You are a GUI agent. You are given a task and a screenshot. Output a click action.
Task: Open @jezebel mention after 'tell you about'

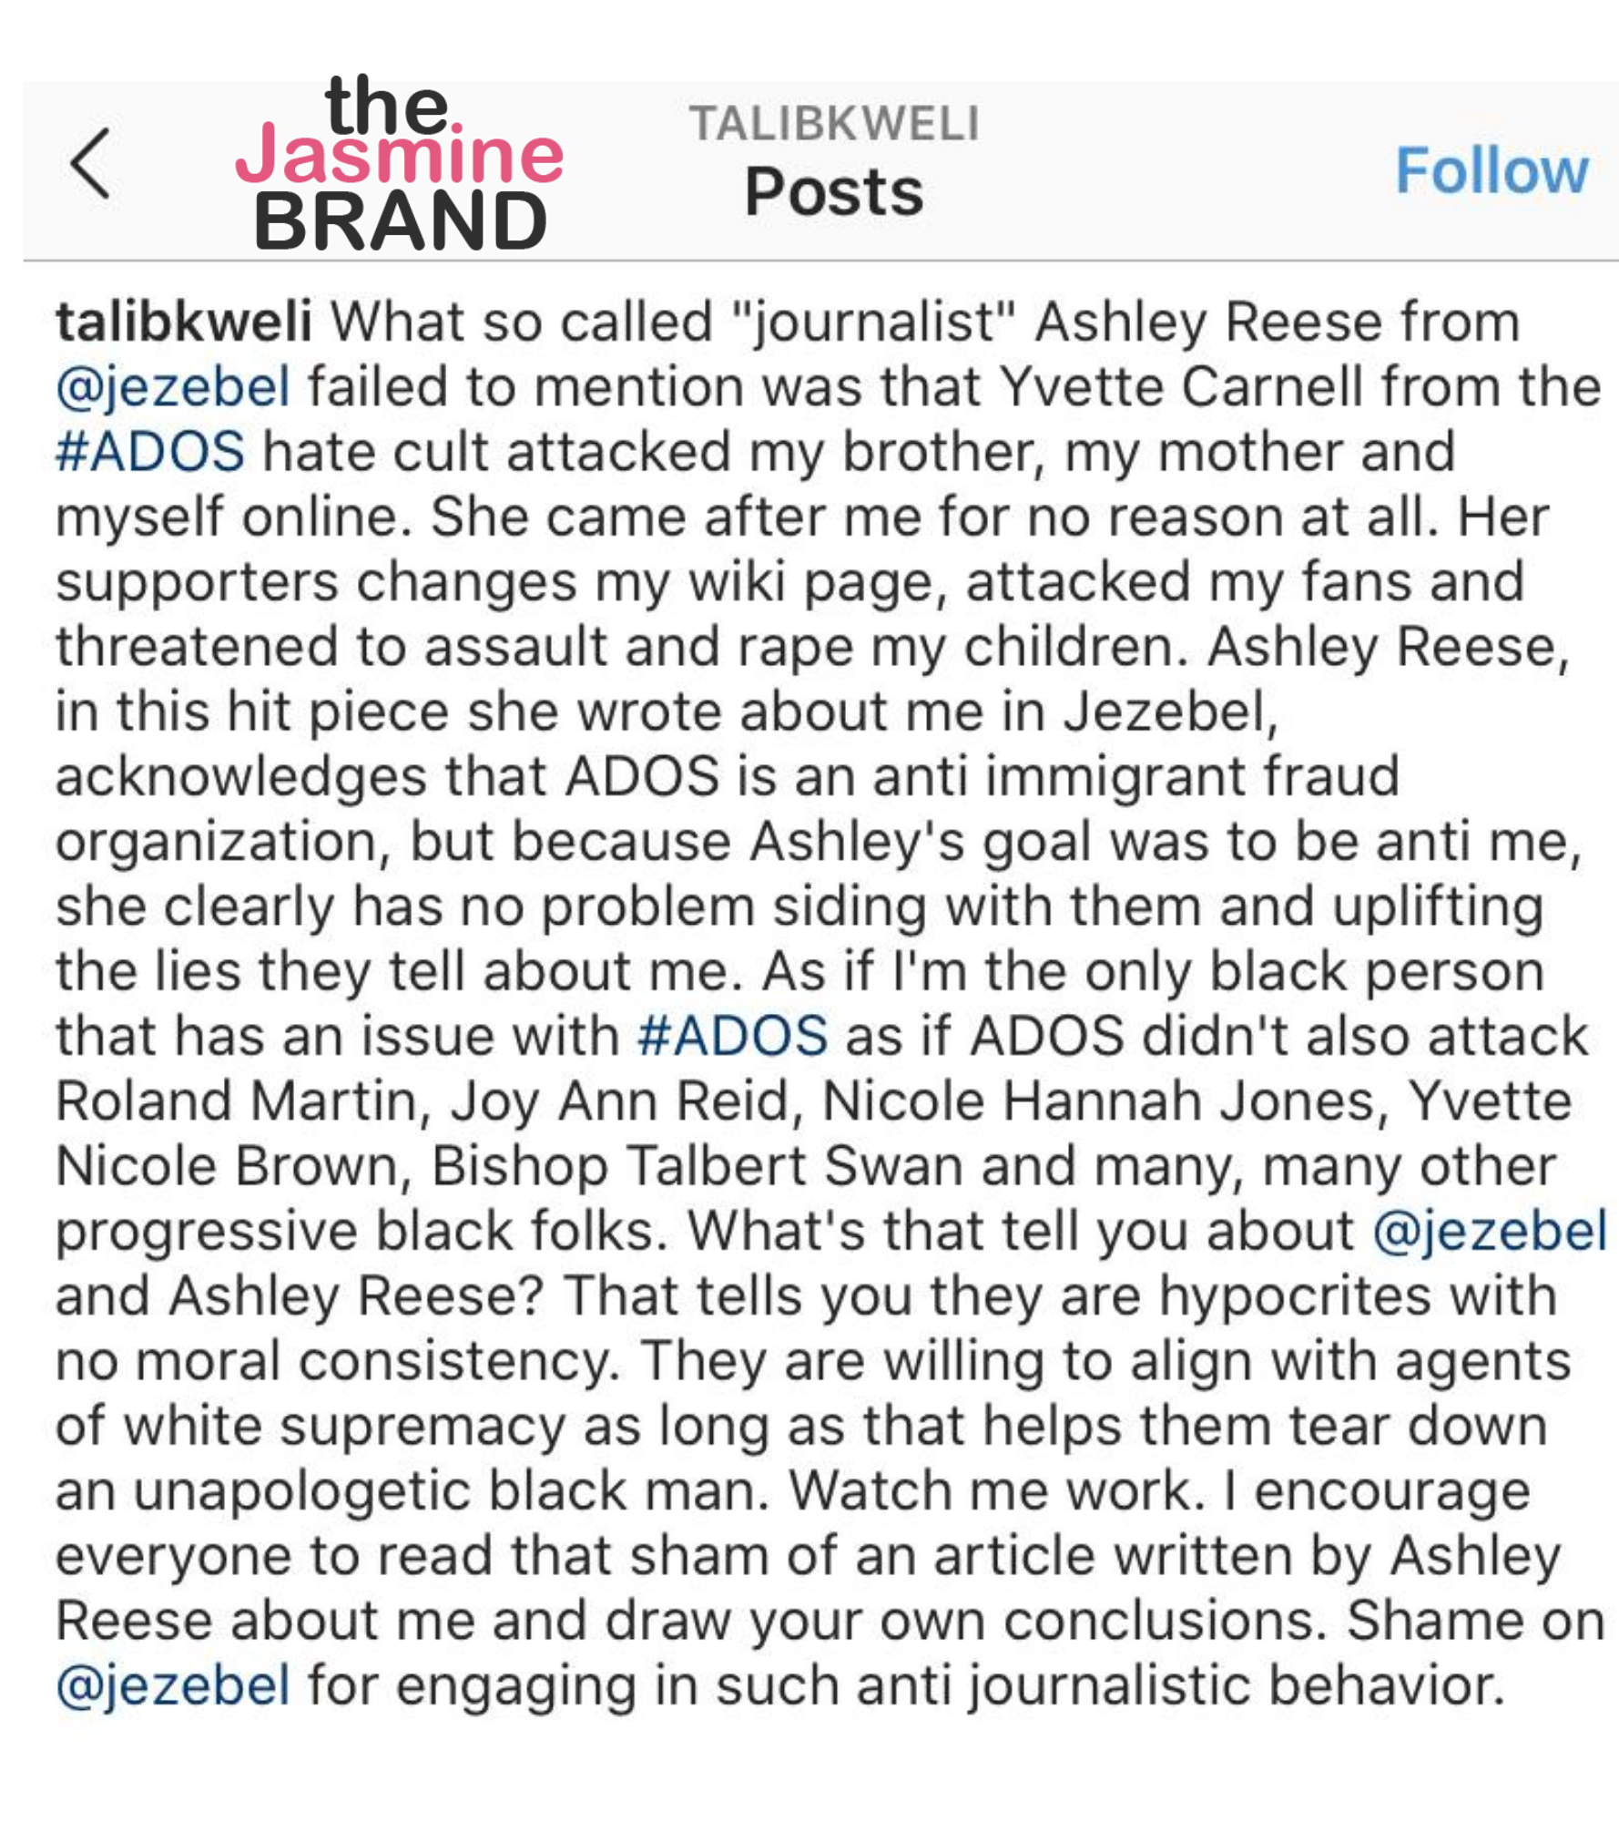[x=1489, y=1232]
